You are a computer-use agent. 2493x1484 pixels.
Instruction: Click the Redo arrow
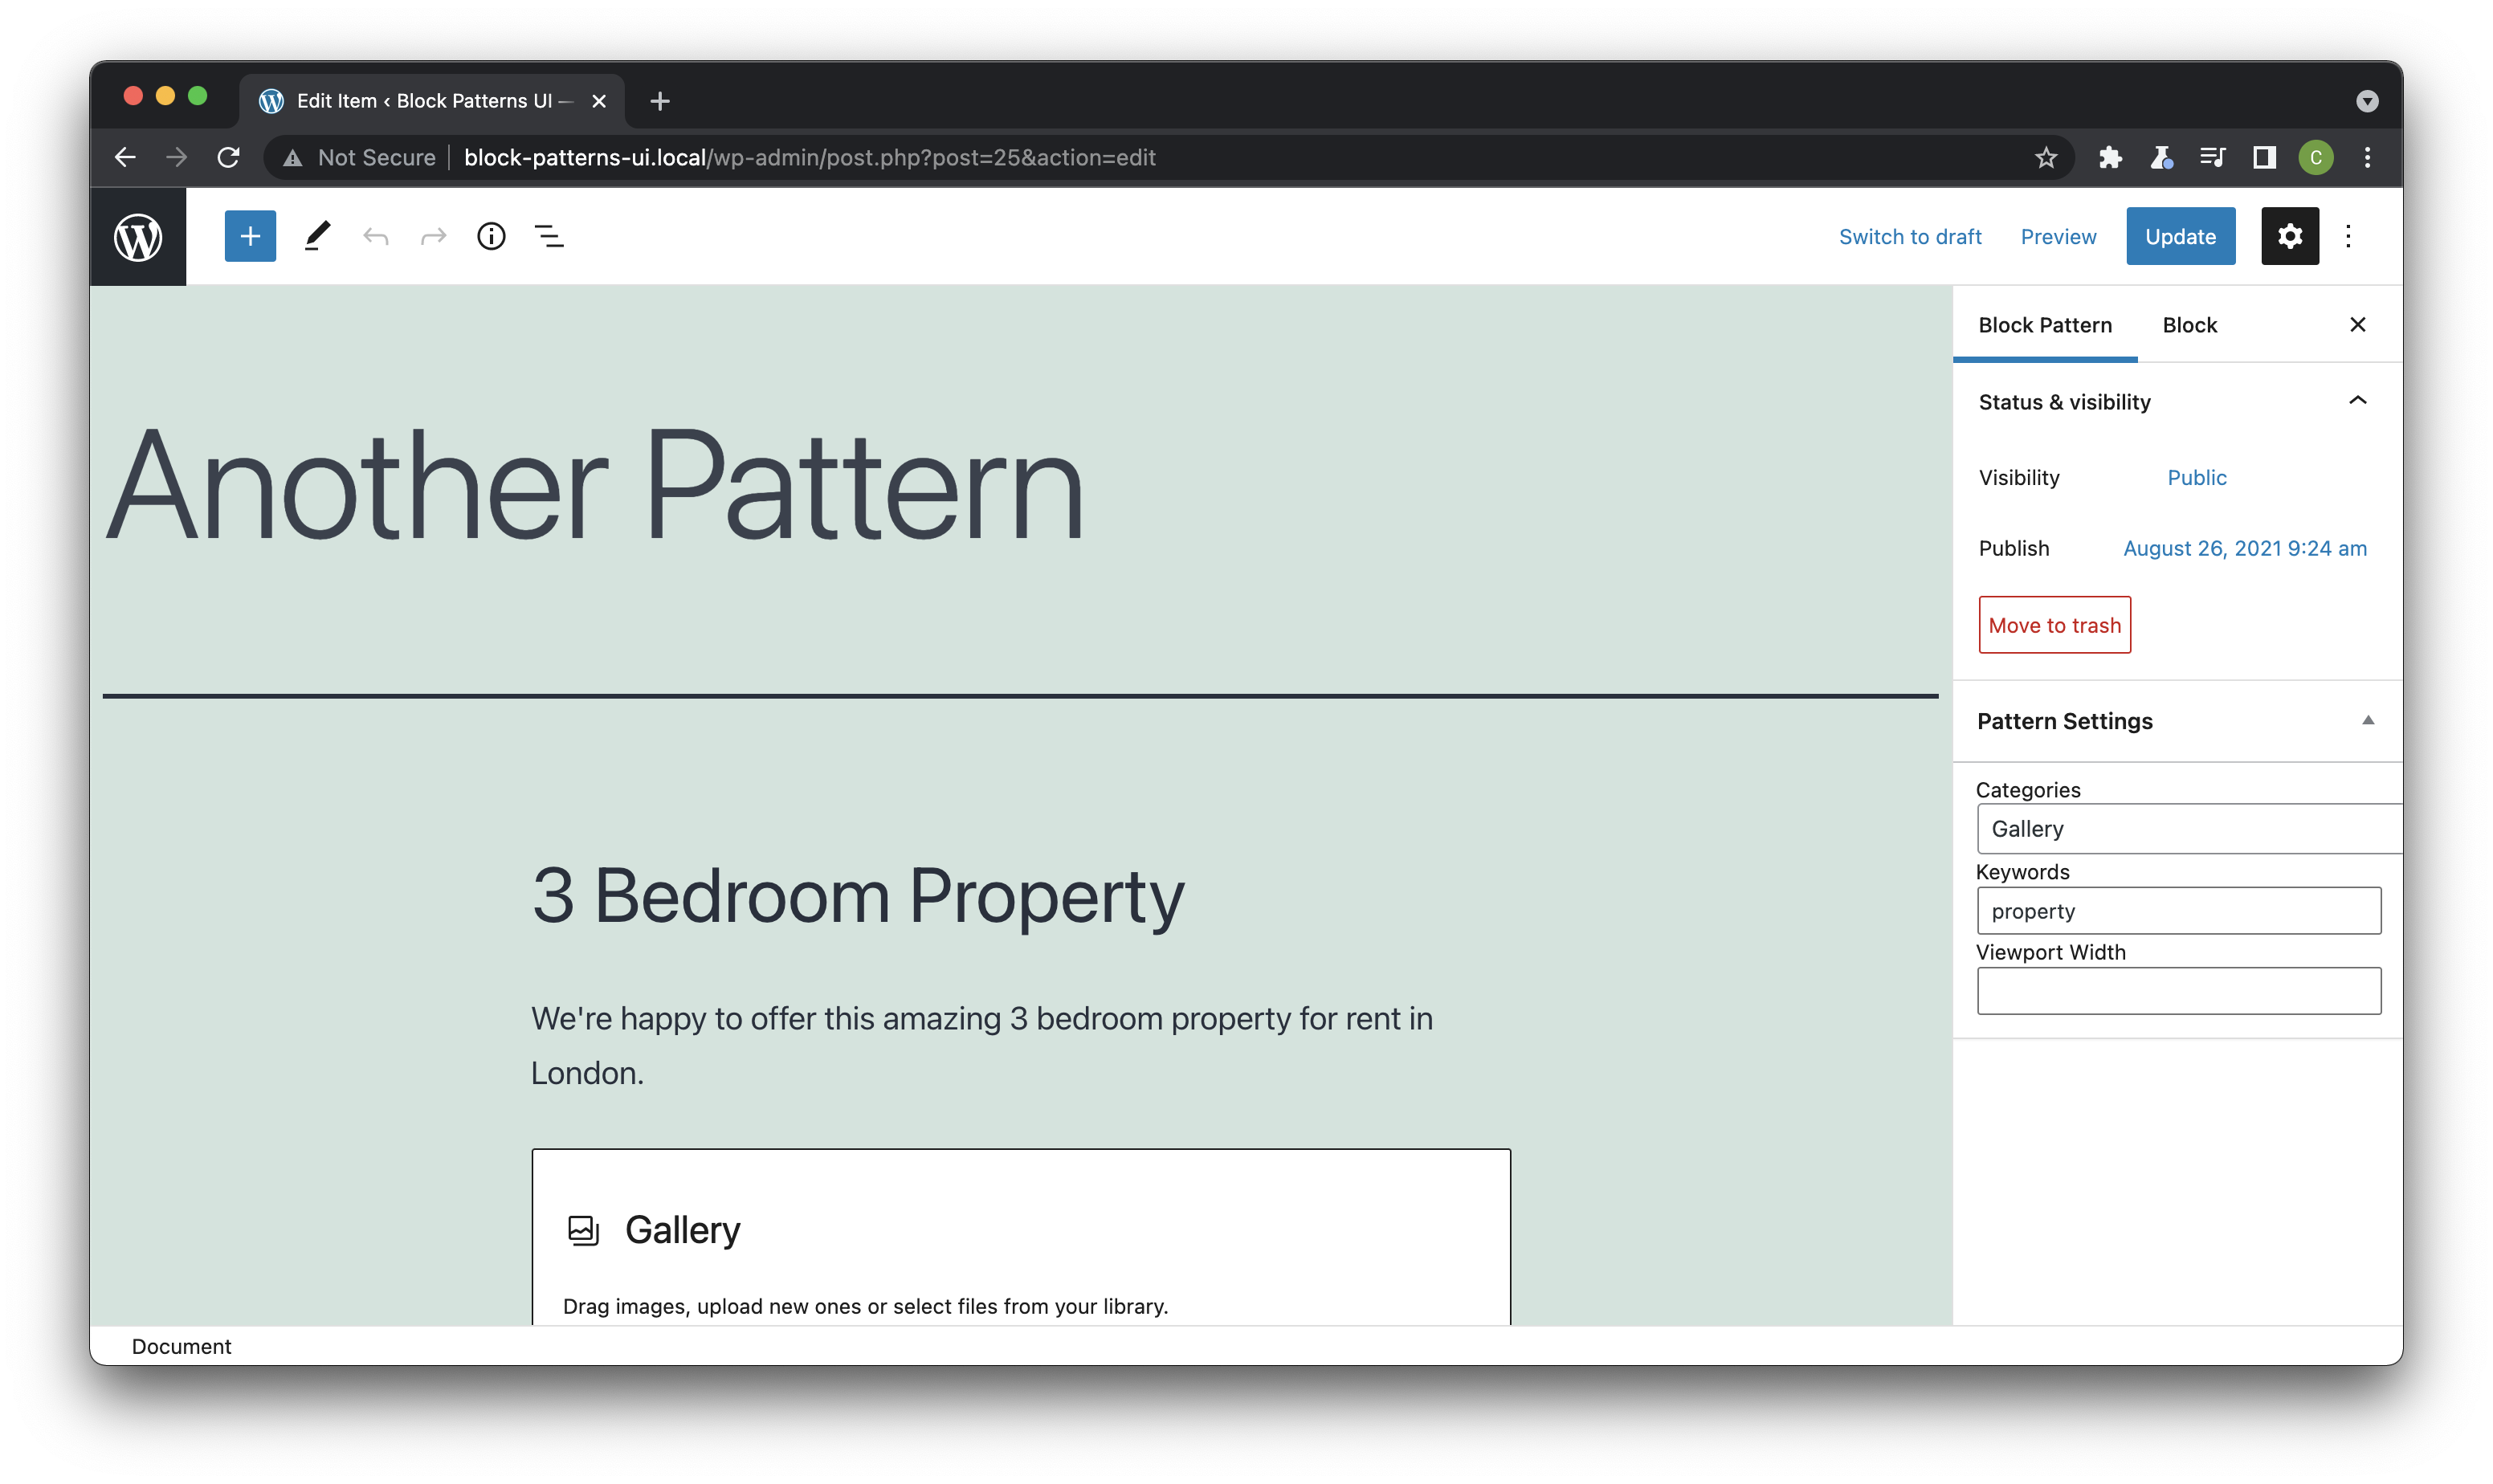click(x=433, y=237)
